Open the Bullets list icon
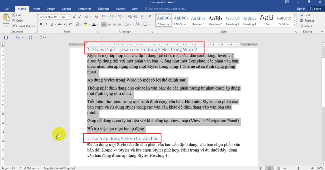 (x=104, y=17)
